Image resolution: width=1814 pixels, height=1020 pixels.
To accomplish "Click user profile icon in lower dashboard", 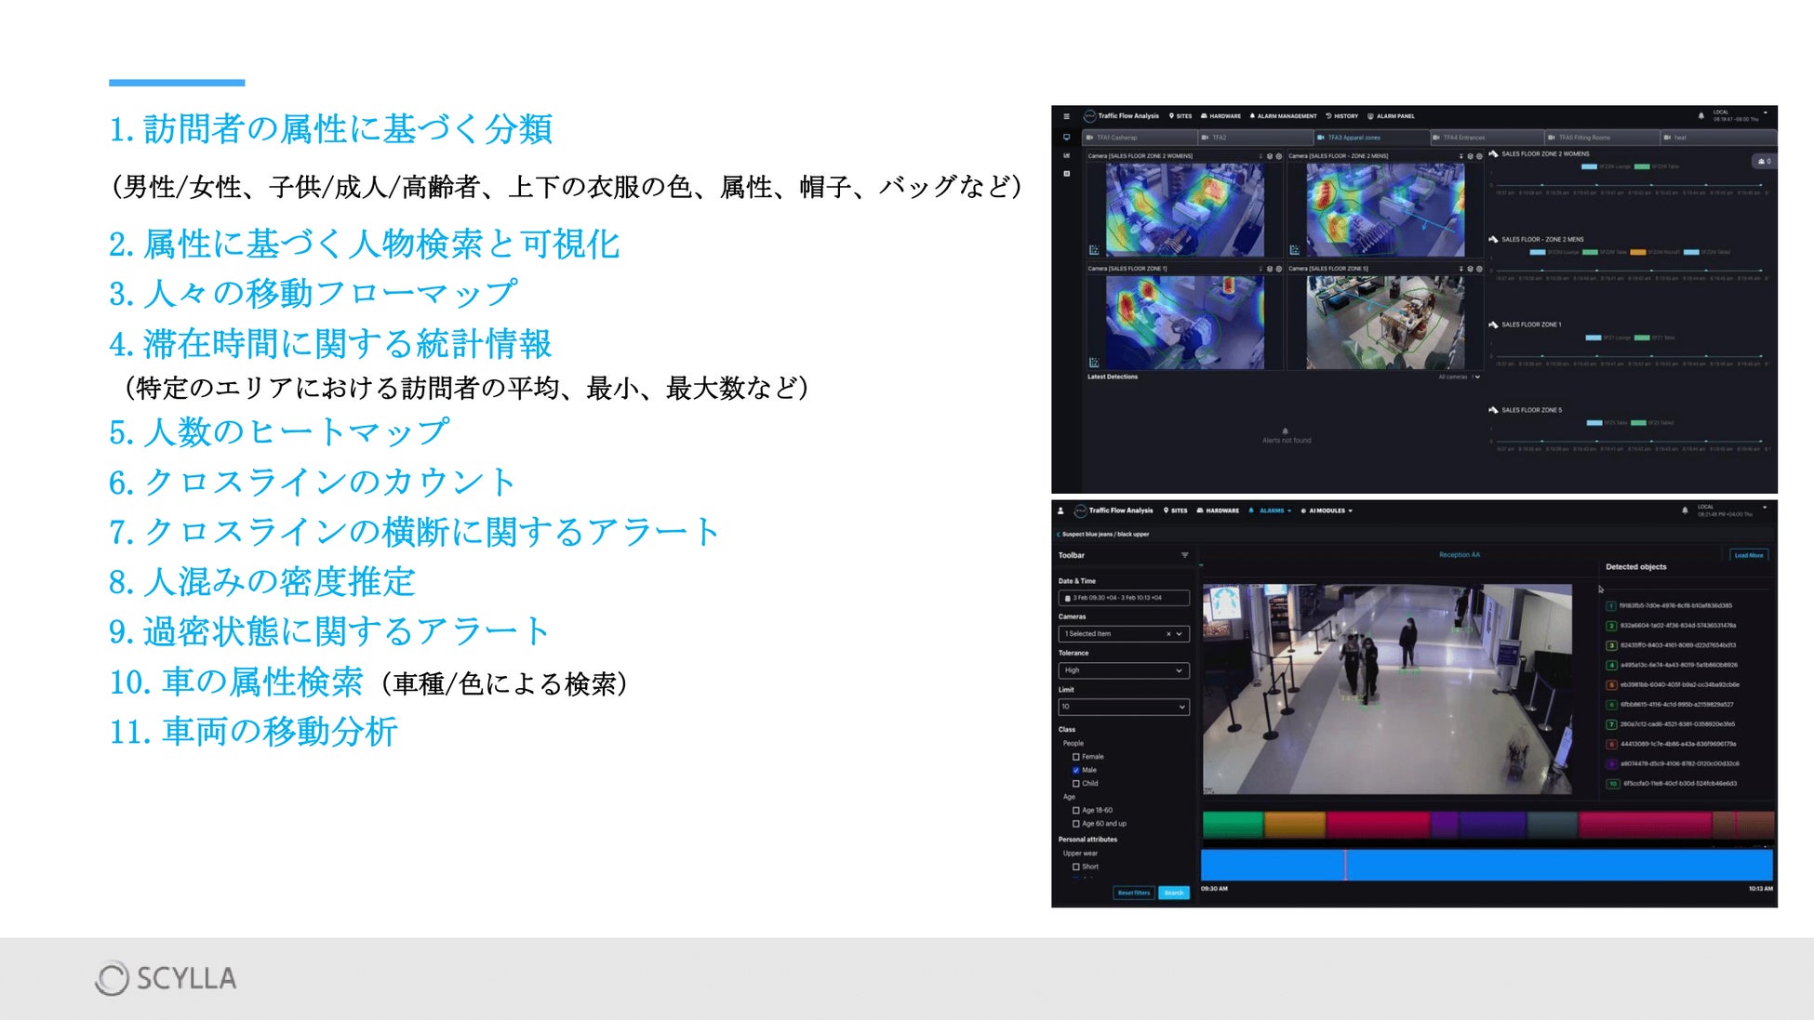I will 1060,510.
